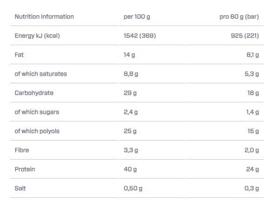The height and width of the screenshot is (208, 274).
Task: Click the 0,50 g salt value
Action: [133, 188]
